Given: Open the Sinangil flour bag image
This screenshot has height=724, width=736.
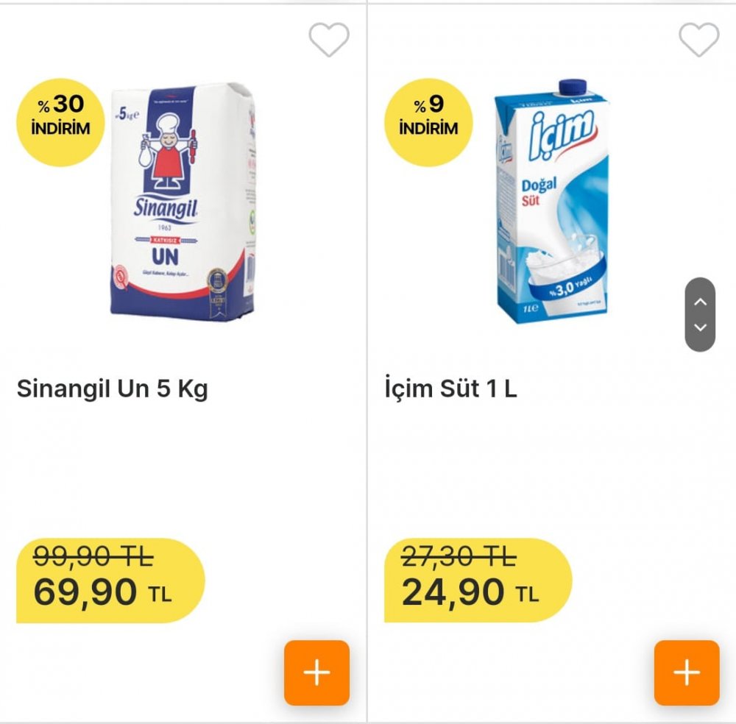Looking at the screenshot, I should (x=183, y=202).
